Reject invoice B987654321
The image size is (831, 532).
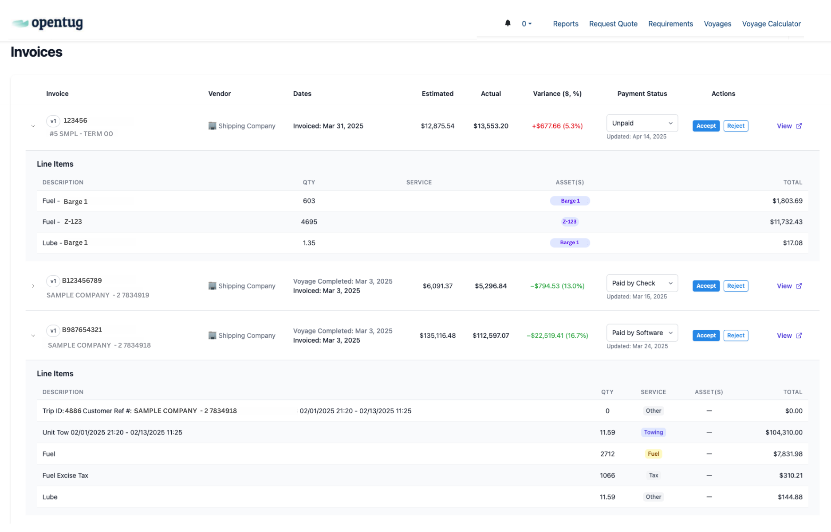coord(736,335)
